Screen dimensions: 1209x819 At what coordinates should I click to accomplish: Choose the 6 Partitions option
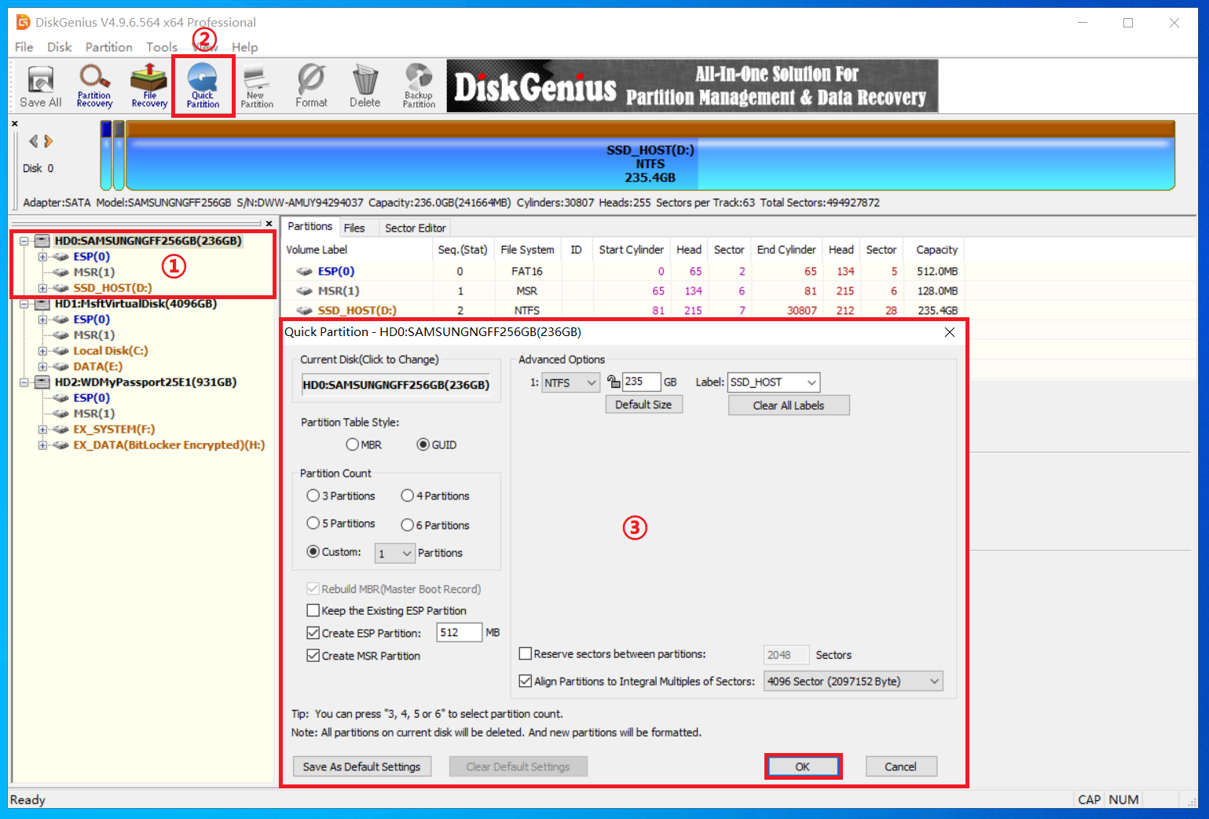click(x=407, y=525)
